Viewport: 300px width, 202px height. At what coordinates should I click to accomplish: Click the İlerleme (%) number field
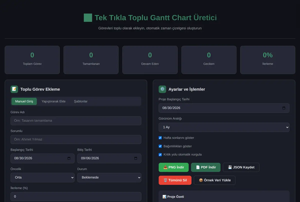76,196
